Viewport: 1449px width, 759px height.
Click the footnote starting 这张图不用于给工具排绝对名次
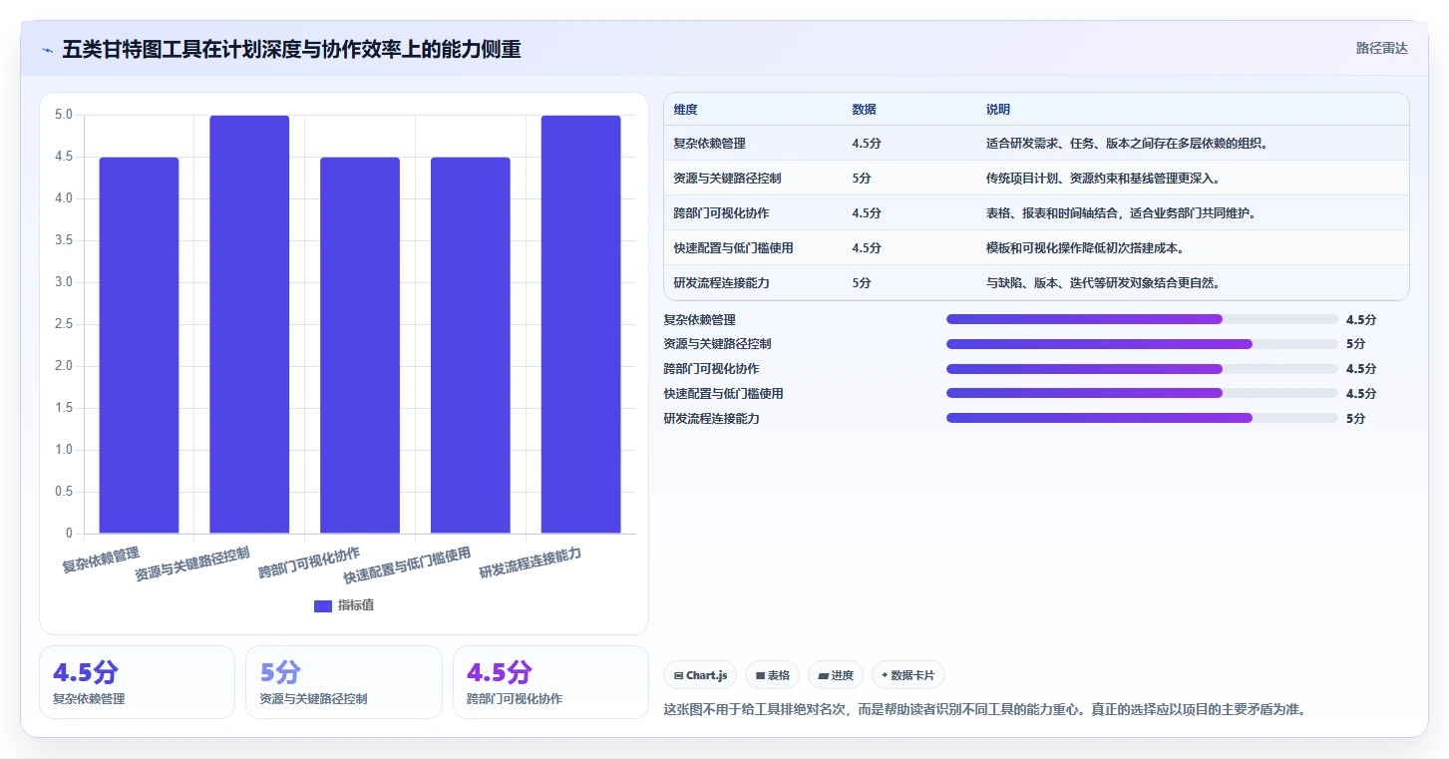(984, 710)
